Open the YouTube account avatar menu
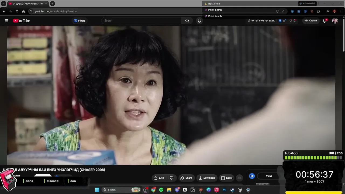 [x=335, y=21]
